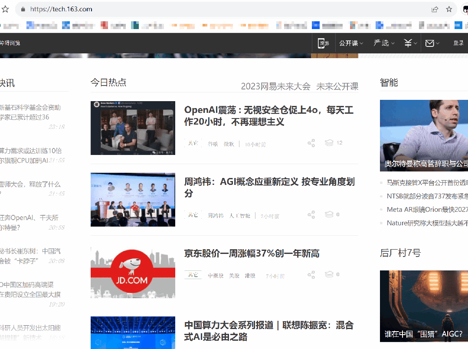
Task: Open comments icon on 京东股价 article
Action: click(329, 274)
